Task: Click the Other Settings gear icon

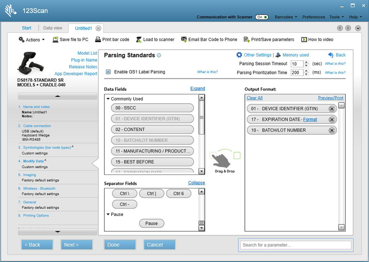Action: (x=239, y=55)
